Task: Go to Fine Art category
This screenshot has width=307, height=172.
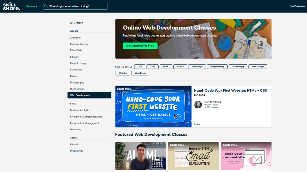Action: 74,57
